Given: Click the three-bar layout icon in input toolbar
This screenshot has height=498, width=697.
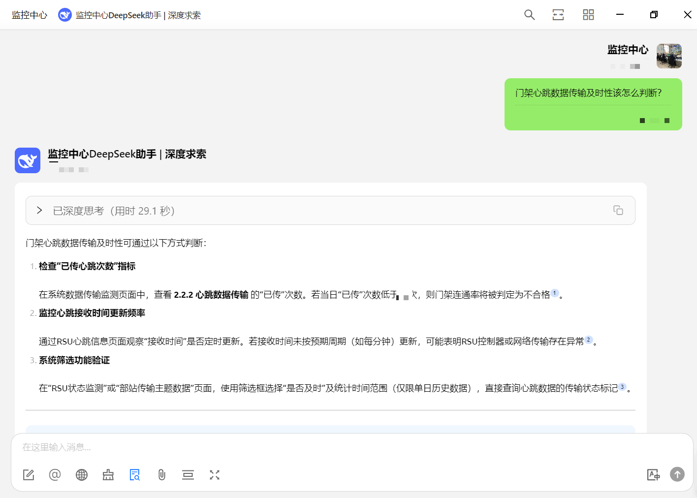Looking at the screenshot, I should tap(188, 475).
